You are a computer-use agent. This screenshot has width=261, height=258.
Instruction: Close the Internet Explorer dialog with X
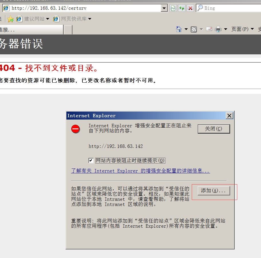[229, 116]
